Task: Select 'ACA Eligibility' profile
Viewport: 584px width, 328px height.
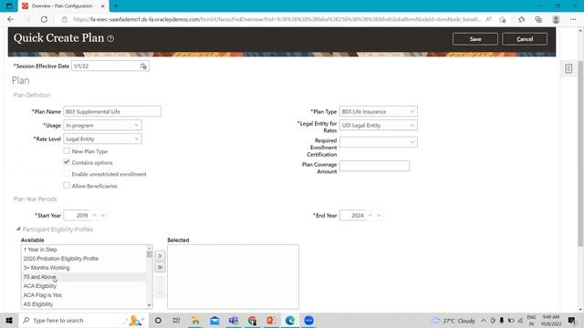Action: [84, 286]
